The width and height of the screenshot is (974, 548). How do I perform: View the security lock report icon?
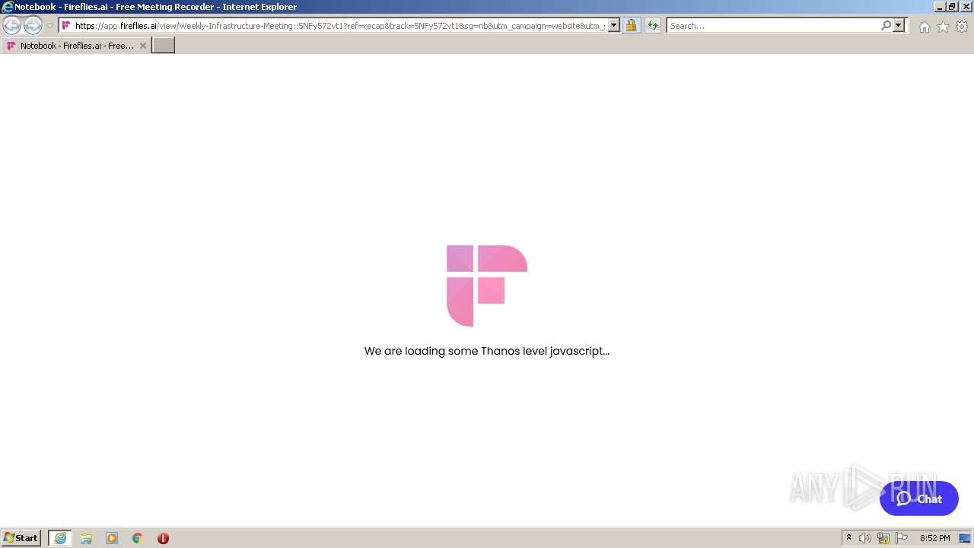click(x=631, y=26)
